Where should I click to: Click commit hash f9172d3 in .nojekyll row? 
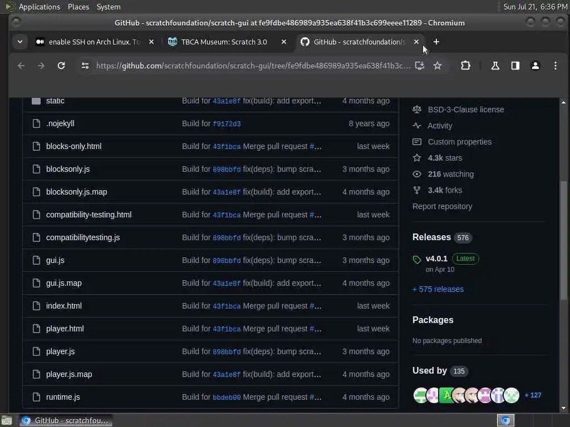[227, 124]
